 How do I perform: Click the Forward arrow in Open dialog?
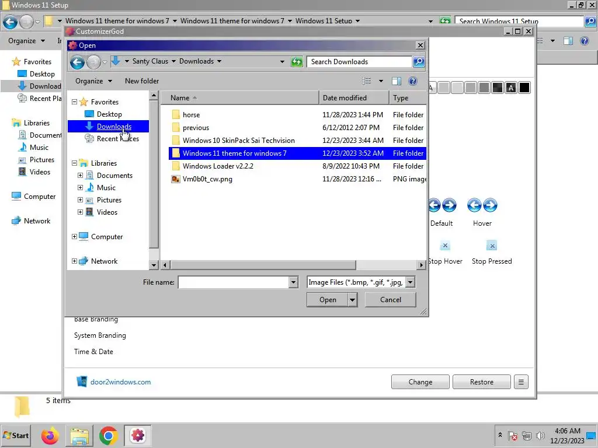(93, 62)
